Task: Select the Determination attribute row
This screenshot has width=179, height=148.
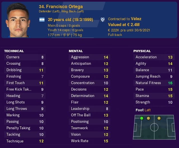Action: [x=89, y=96]
